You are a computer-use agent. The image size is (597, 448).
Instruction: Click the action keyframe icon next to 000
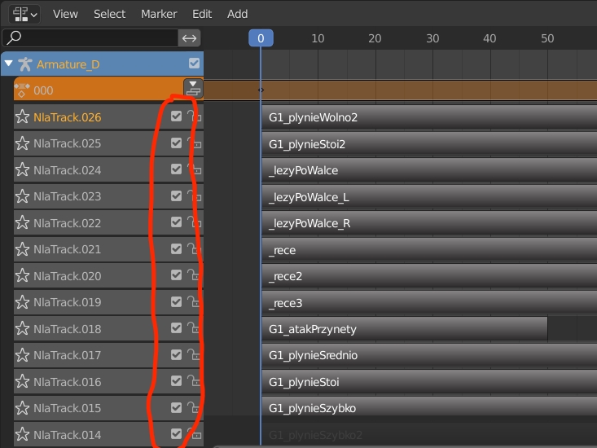click(22, 90)
